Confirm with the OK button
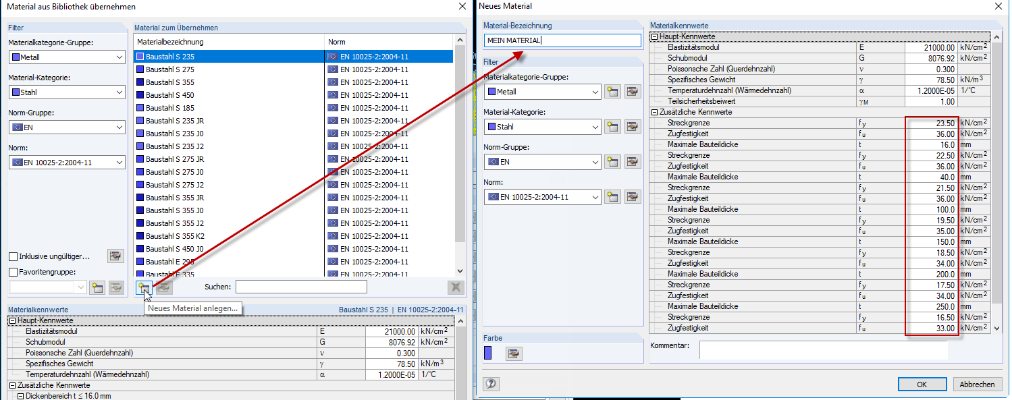The image size is (1012, 400). [x=922, y=384]
